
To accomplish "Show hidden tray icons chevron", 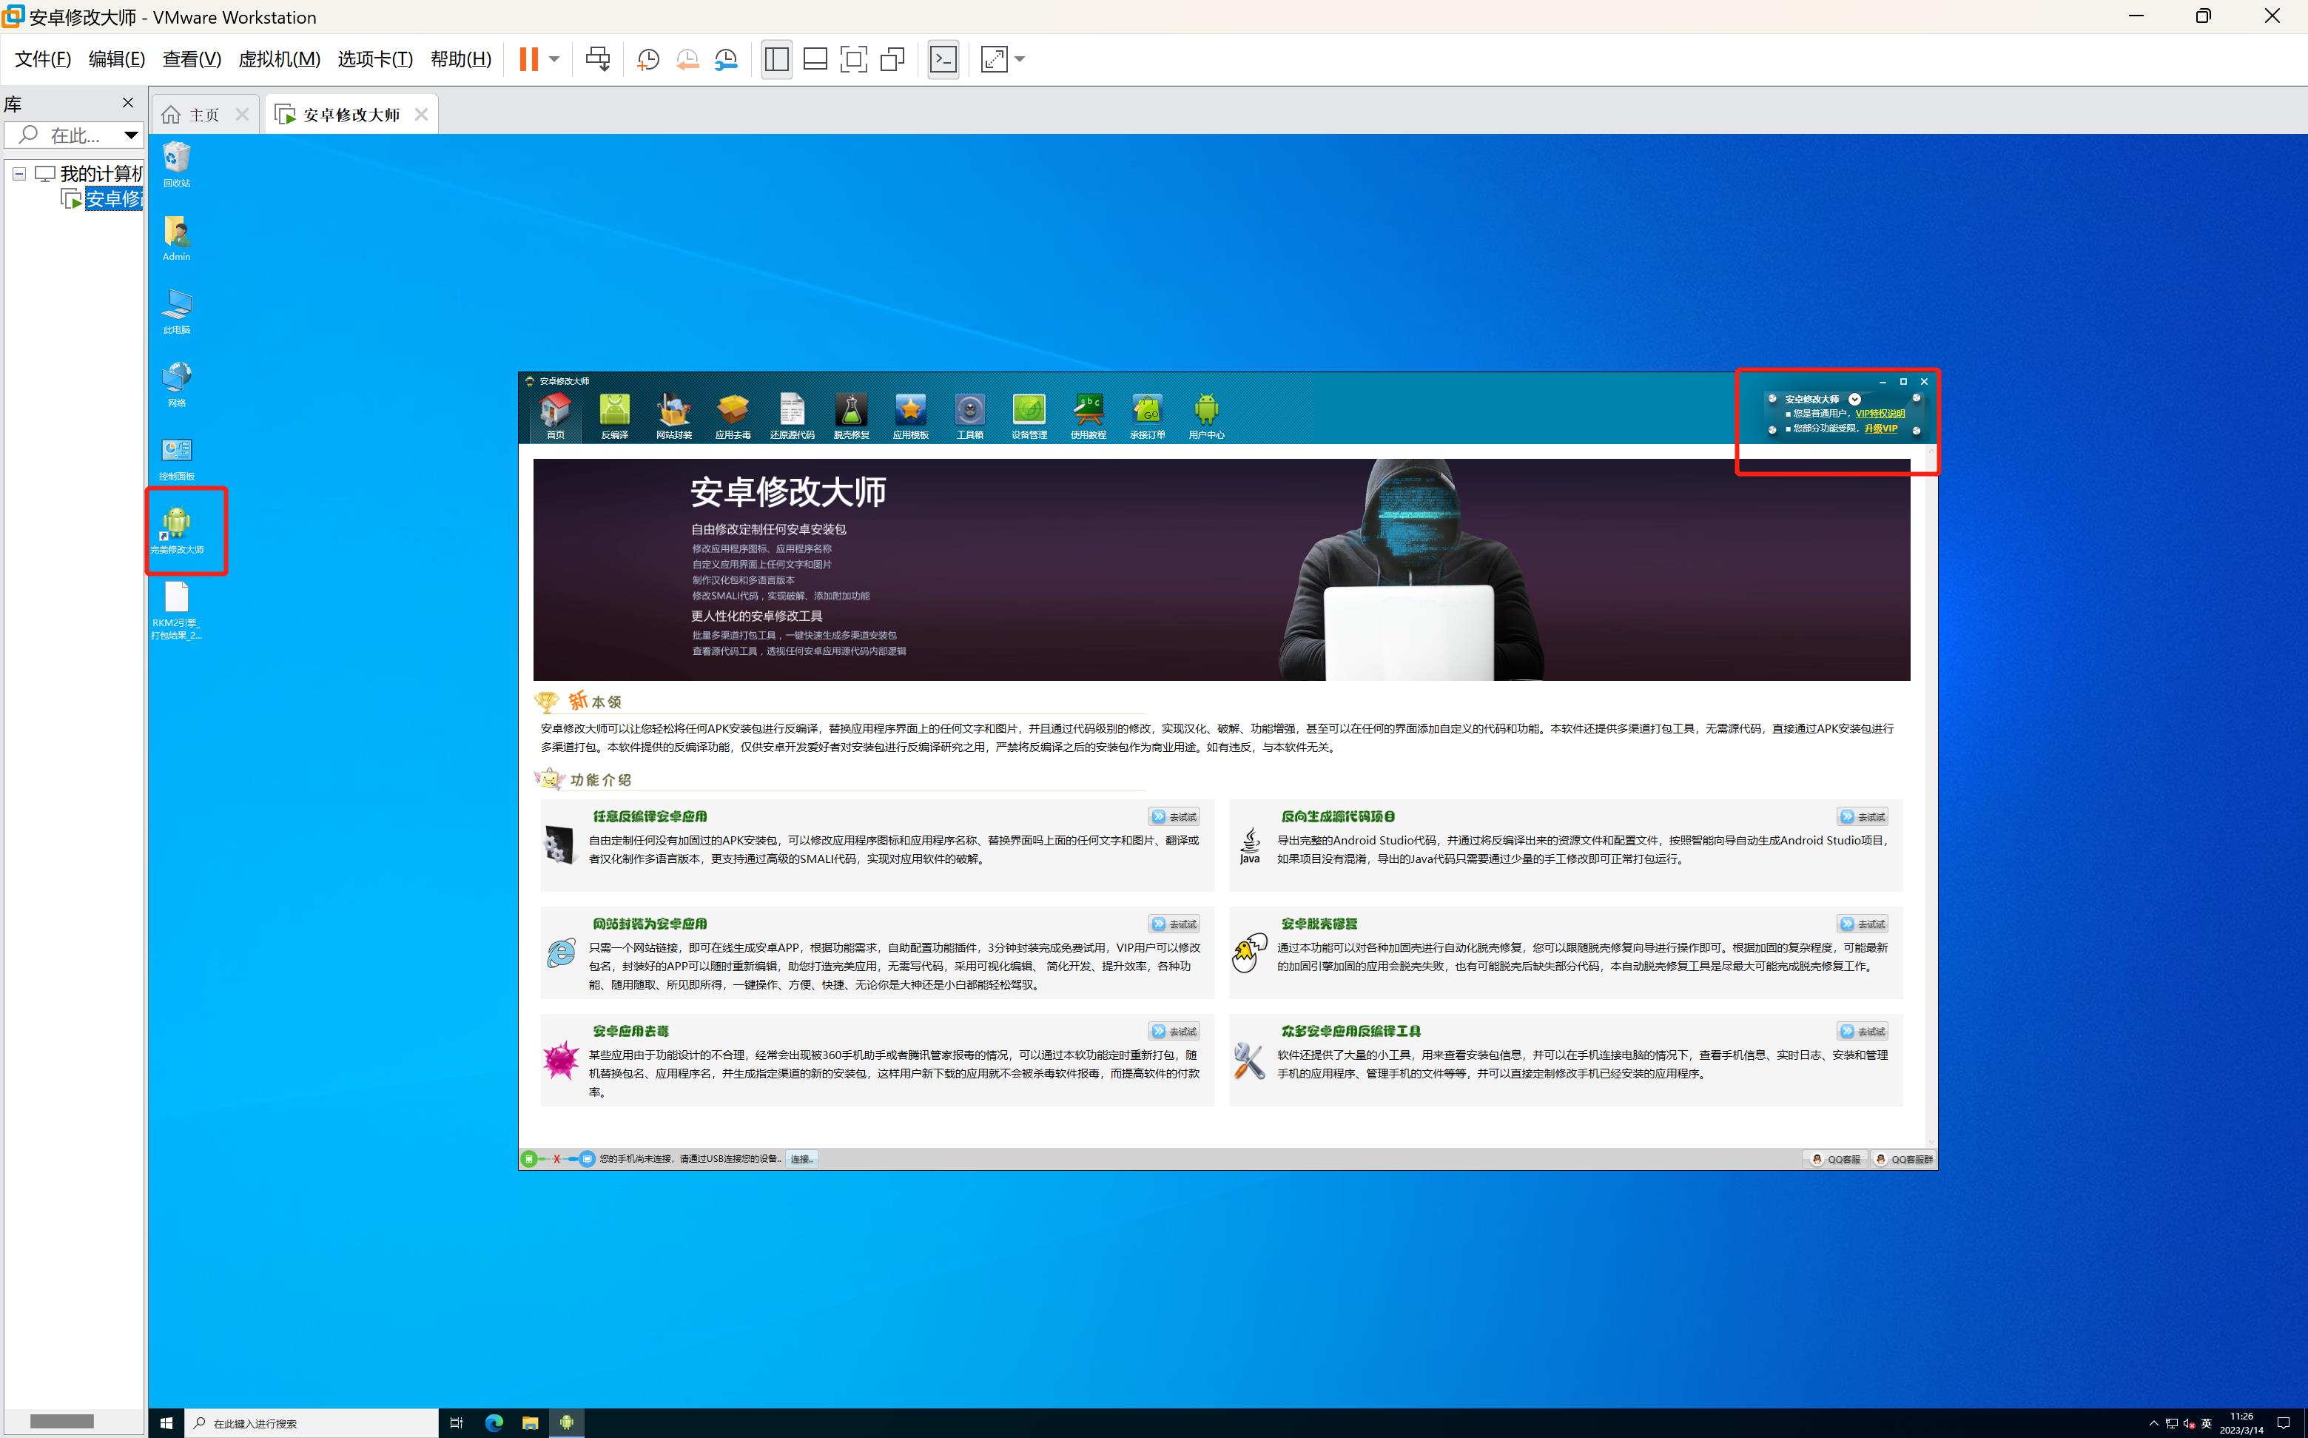I will coord(2153,1424).
